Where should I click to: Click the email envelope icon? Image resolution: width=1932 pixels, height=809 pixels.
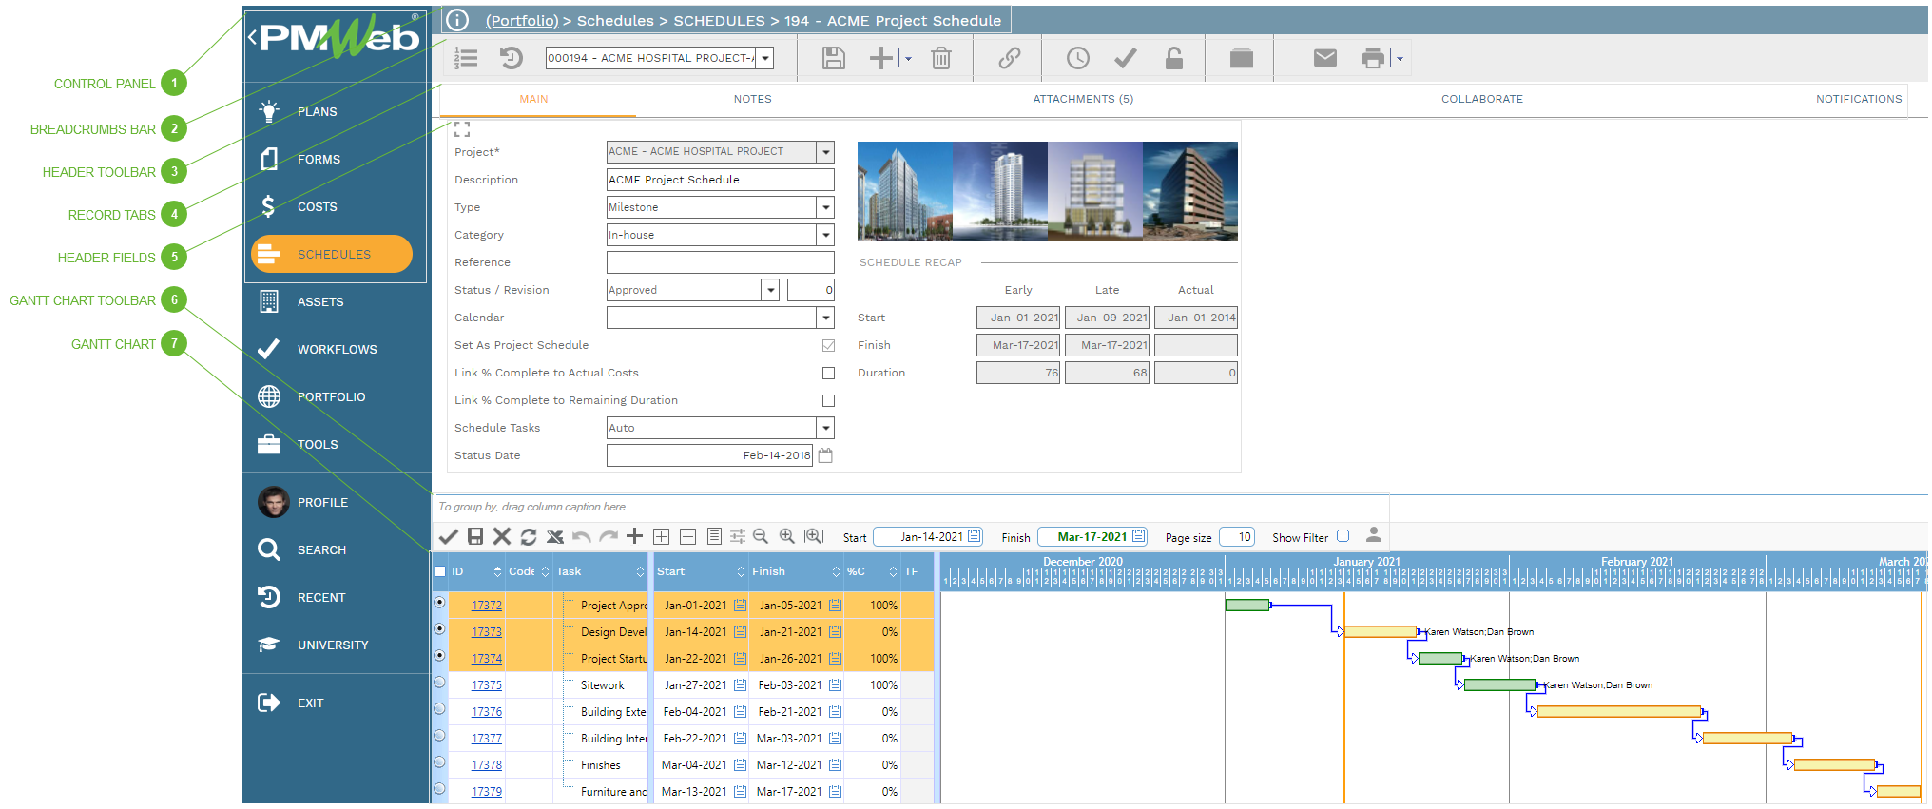coord(1324,59)
